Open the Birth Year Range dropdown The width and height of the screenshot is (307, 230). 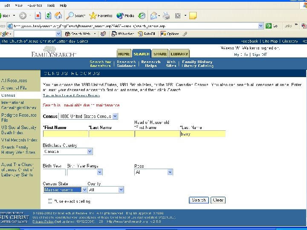pyautogui.click(x=99, y=172)
